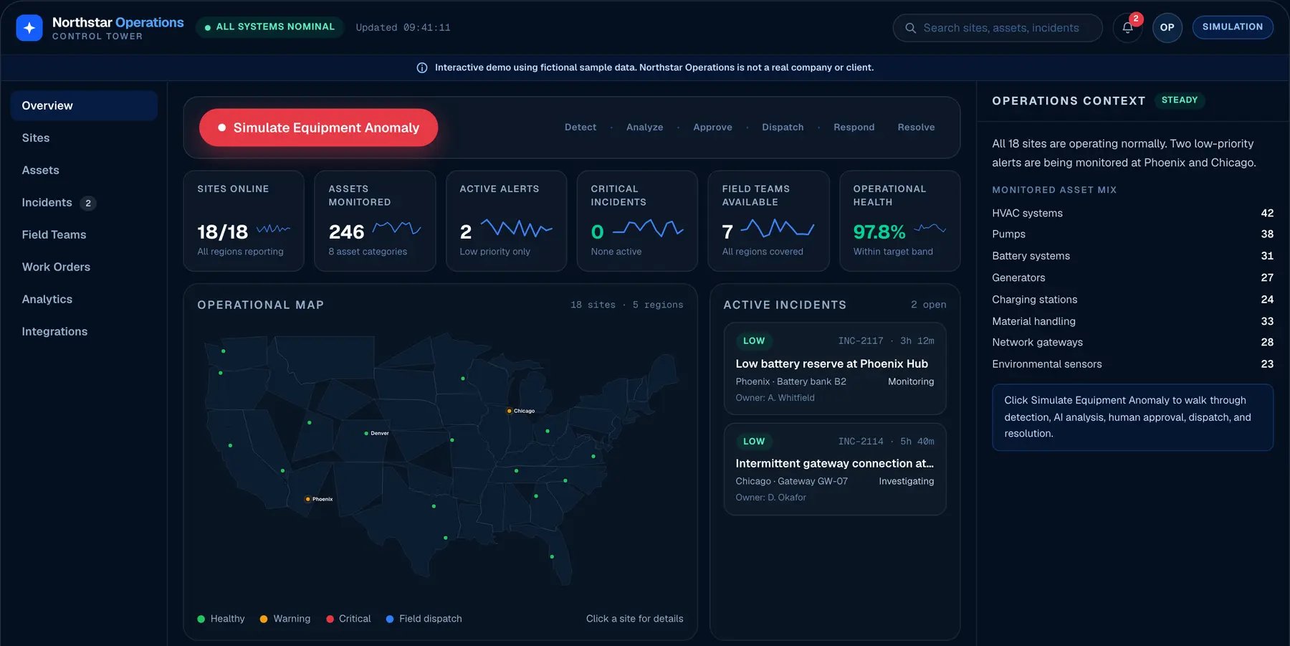1290x646 pixels.
Task: Open incident INC-2114 gateway connection card
Action: coord(835,469)
